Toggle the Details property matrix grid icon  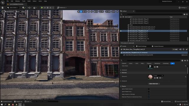tap(182, 61)
